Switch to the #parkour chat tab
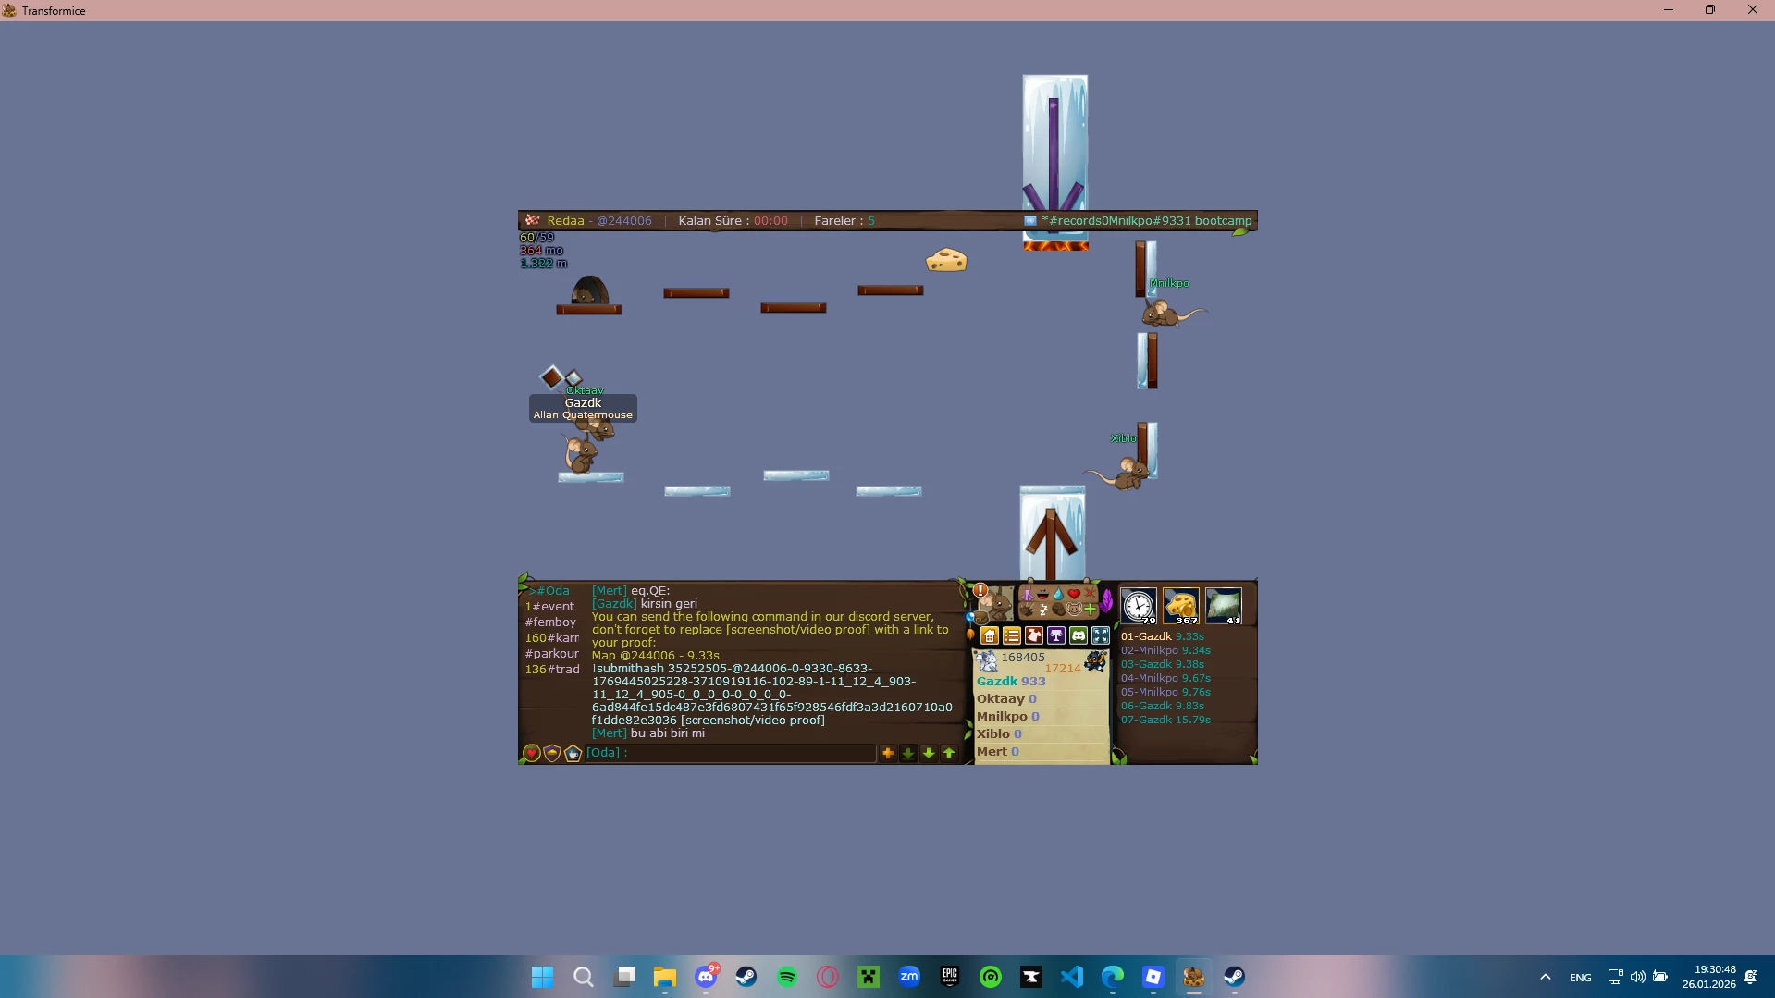Screen dimensions: 1775x998 pyautogui.click(x=551, y=654)
